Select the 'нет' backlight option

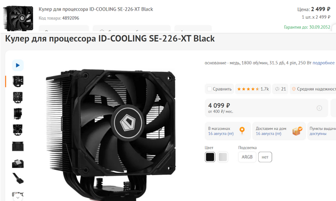(x=265, y=157)
